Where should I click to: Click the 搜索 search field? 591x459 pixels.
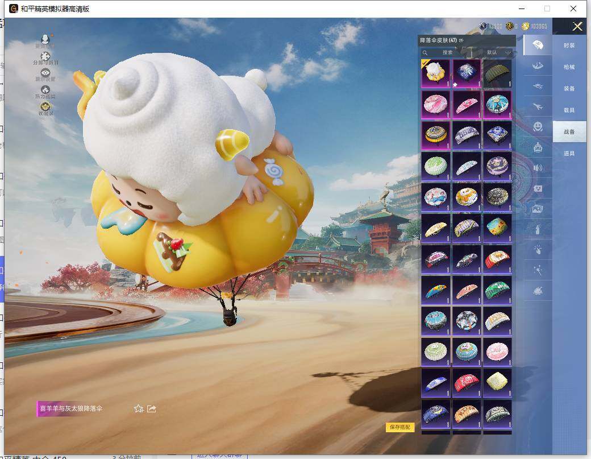(449, 52)
